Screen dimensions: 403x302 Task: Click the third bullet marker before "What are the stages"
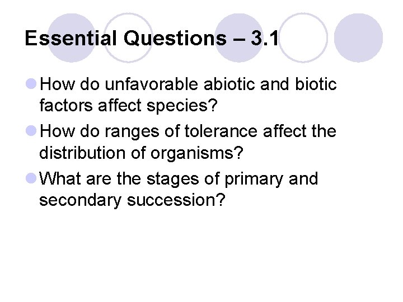pyautogui.click(x=31, y=180)
